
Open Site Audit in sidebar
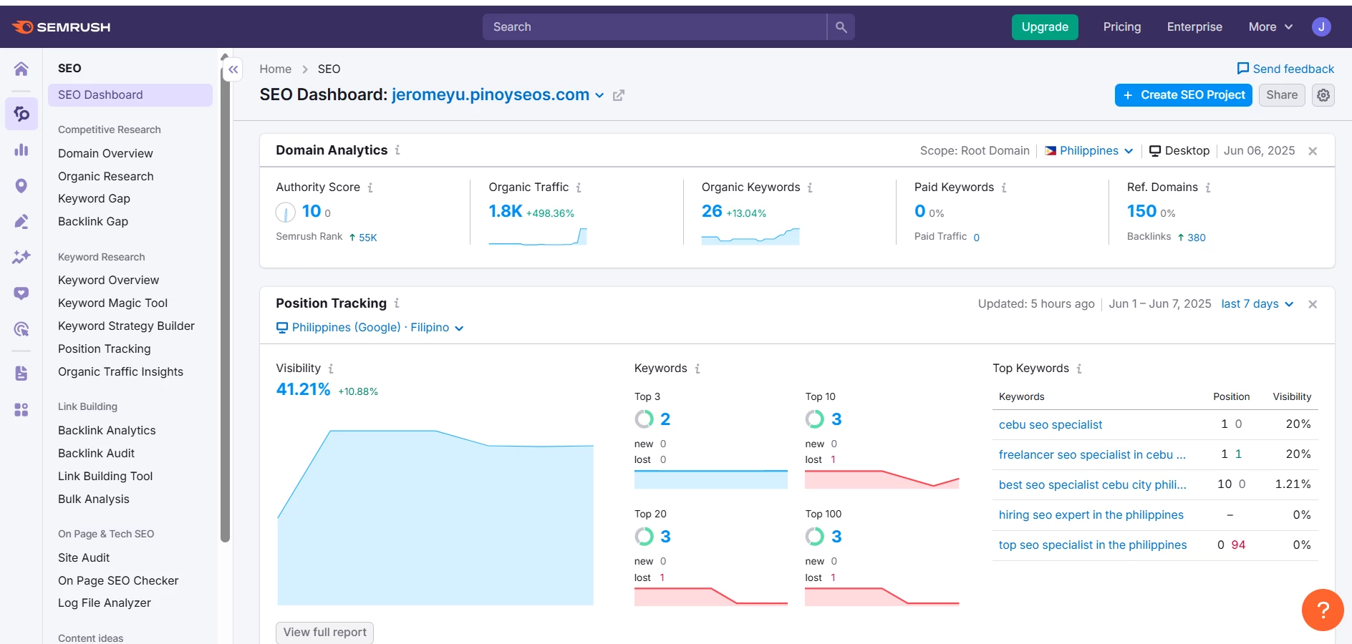click(x=84, y=558)
